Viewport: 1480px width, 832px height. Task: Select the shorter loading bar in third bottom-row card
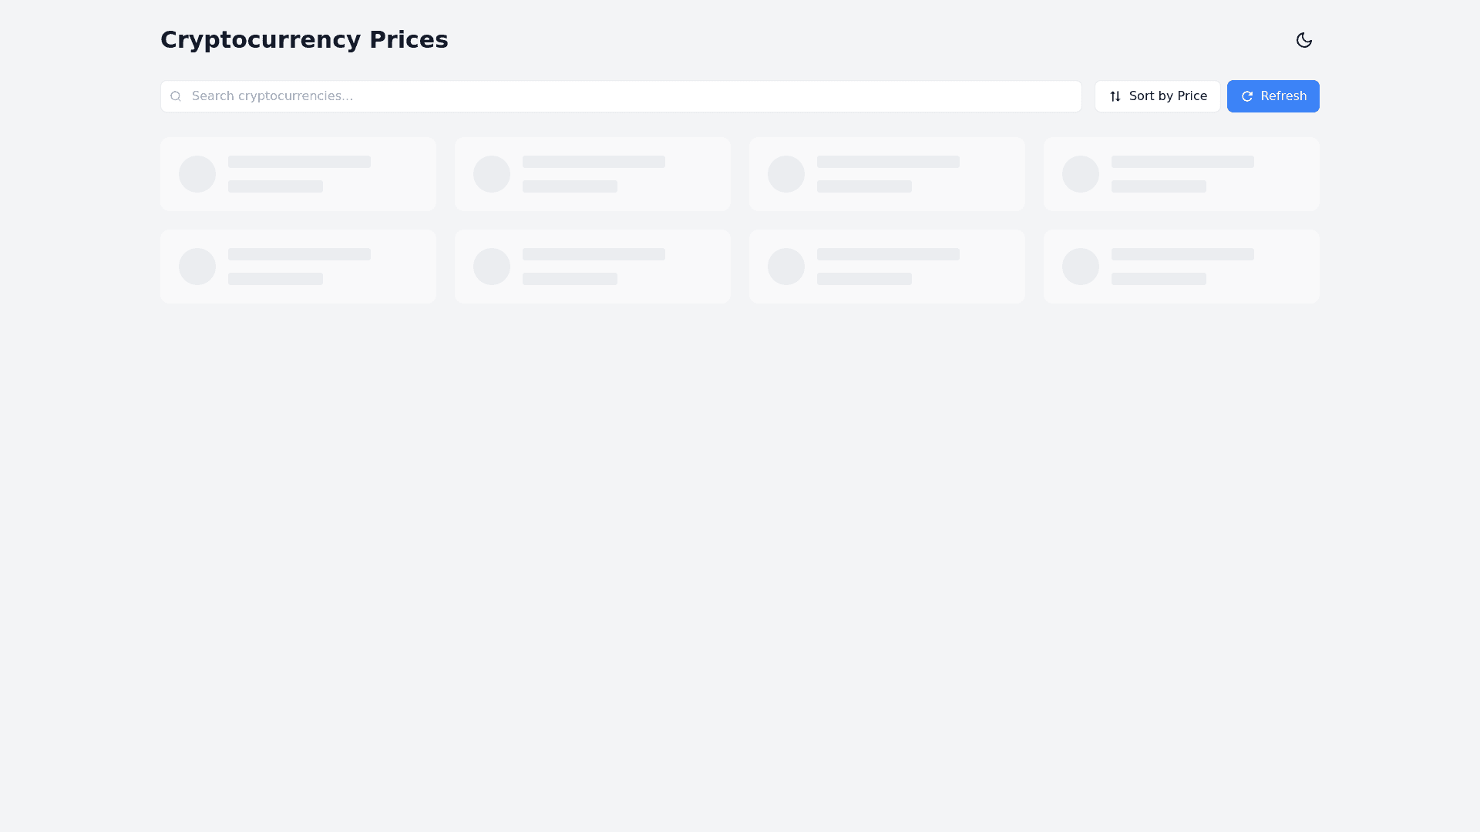pyautogui.click(x=864, y=279)
